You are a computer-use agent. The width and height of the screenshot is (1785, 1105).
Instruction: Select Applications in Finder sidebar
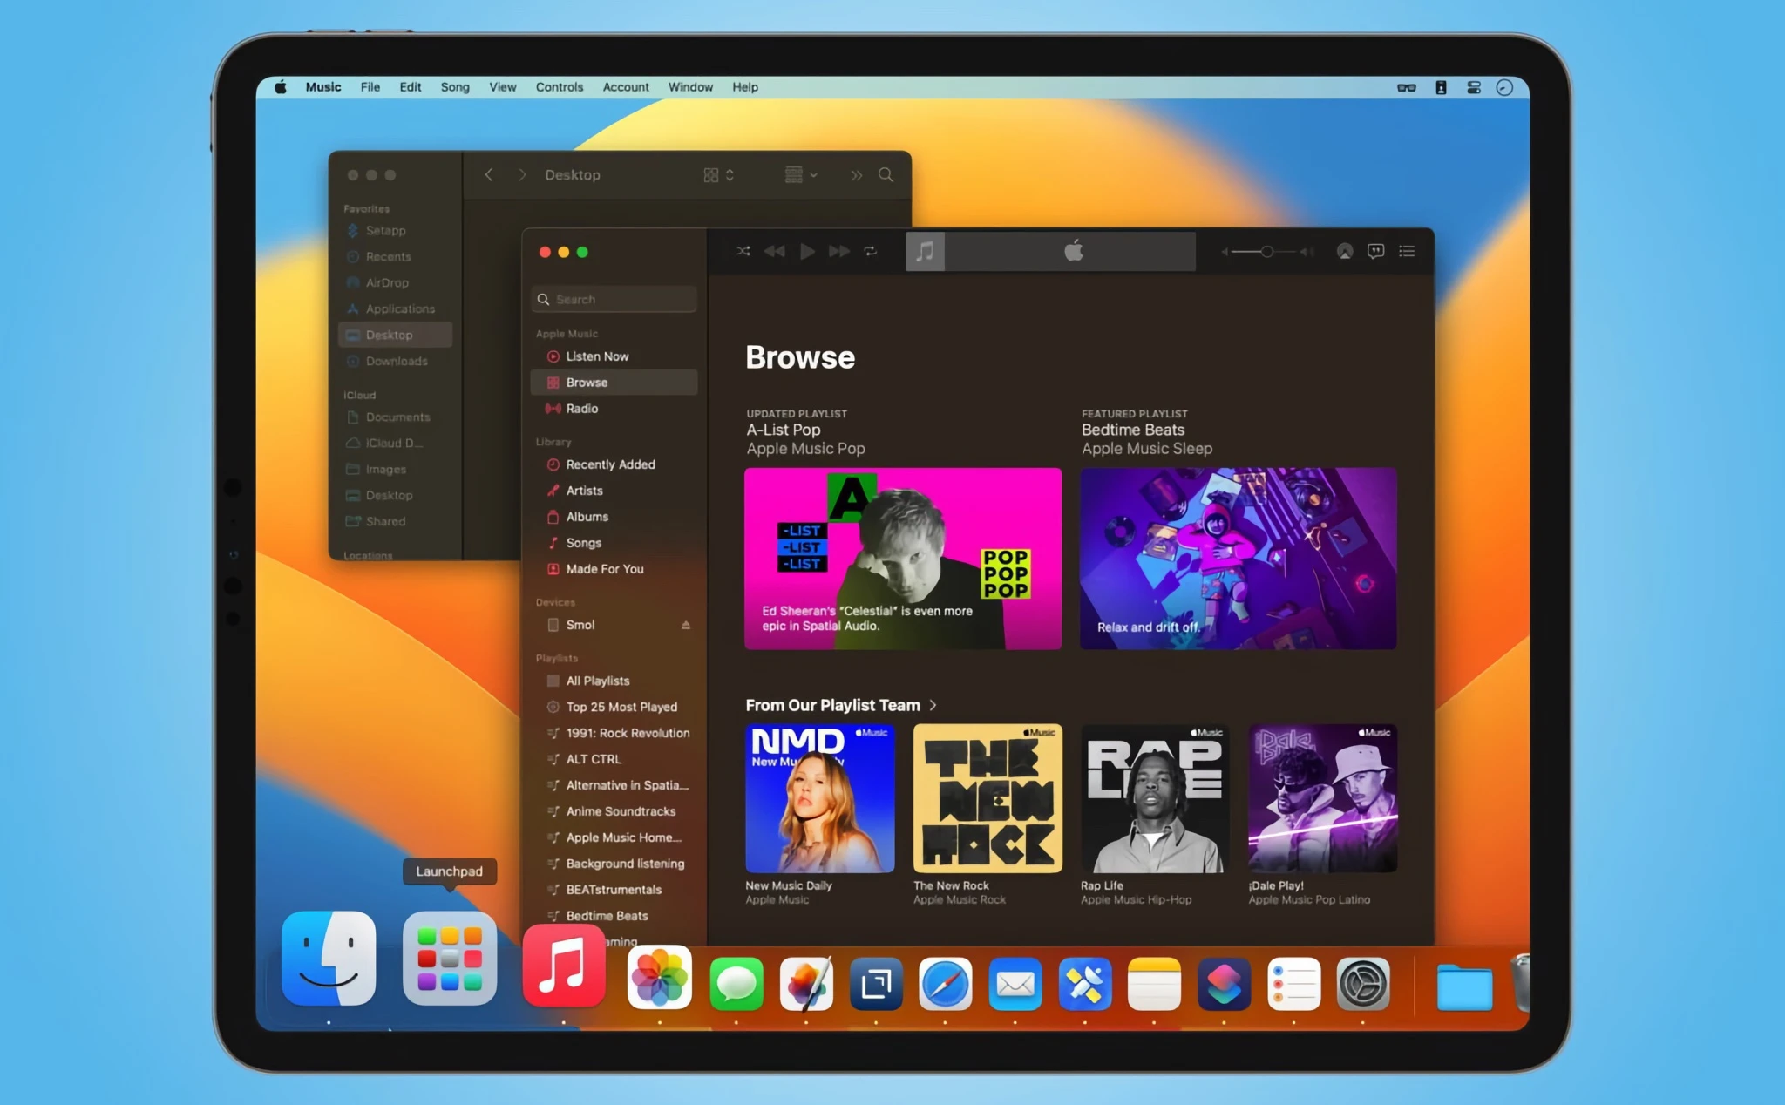click(395, 309)
